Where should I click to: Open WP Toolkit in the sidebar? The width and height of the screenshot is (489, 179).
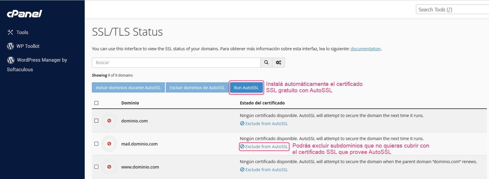coord(28,46)
